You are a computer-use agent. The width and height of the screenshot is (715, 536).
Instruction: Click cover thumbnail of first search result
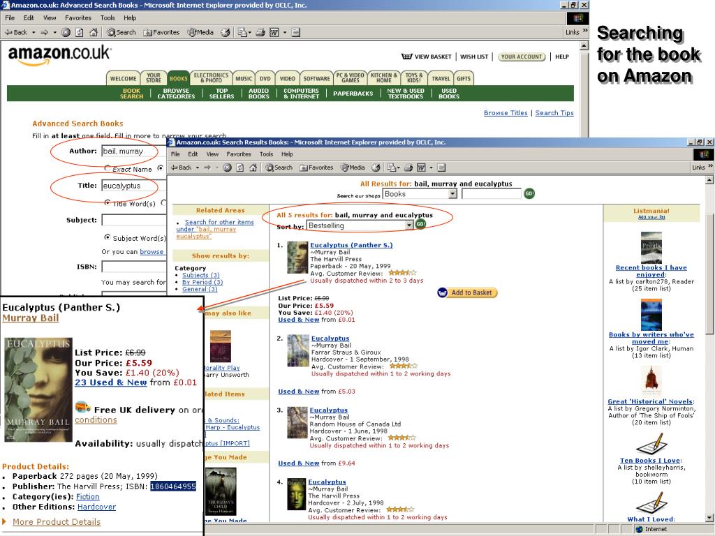[297, 258]
